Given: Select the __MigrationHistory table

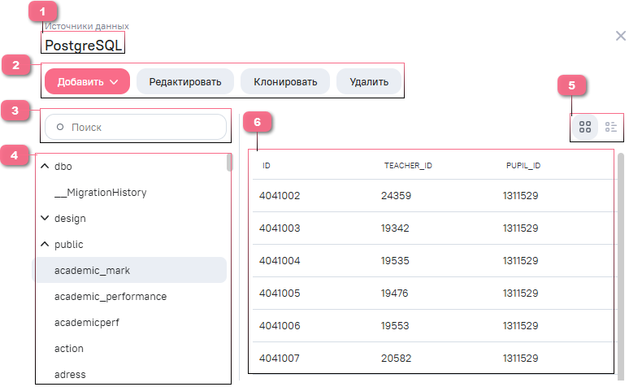Looking at the screenshot, I should (x=100, y=193).
